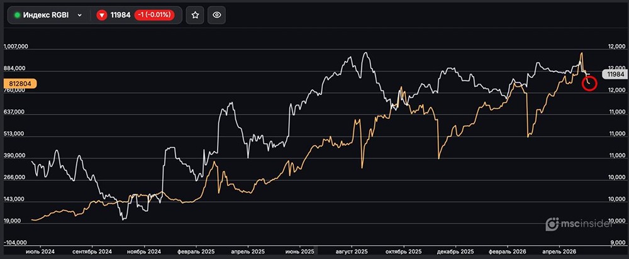Select the июль 2024 time axis label
629x259 pixels.
[x=40, y=251]
